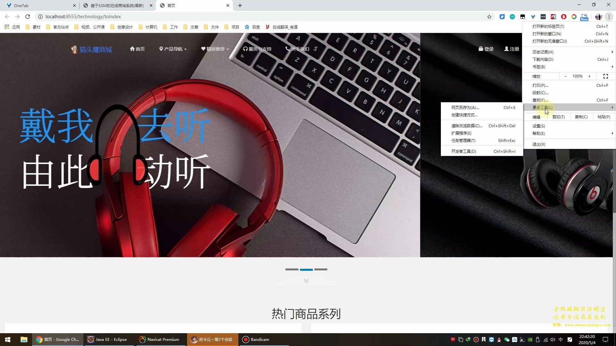Click the second carousel indicator dot
The height and width of the screenshot is (346, 616).
306,269
